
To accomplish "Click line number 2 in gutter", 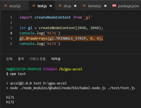I will pos(11,23).
